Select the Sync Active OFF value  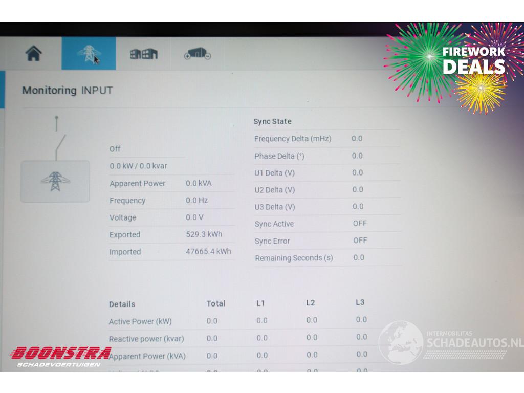click(x=360, y=224)
